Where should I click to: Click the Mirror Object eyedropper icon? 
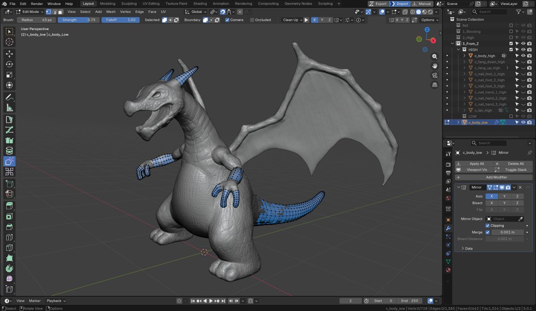520,219
